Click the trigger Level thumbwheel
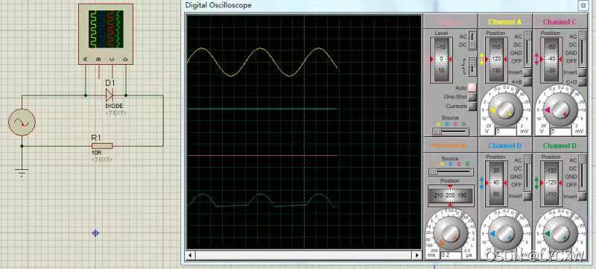Image resolution: width=596 pixels, height=269 pixels. click(441, 60)
